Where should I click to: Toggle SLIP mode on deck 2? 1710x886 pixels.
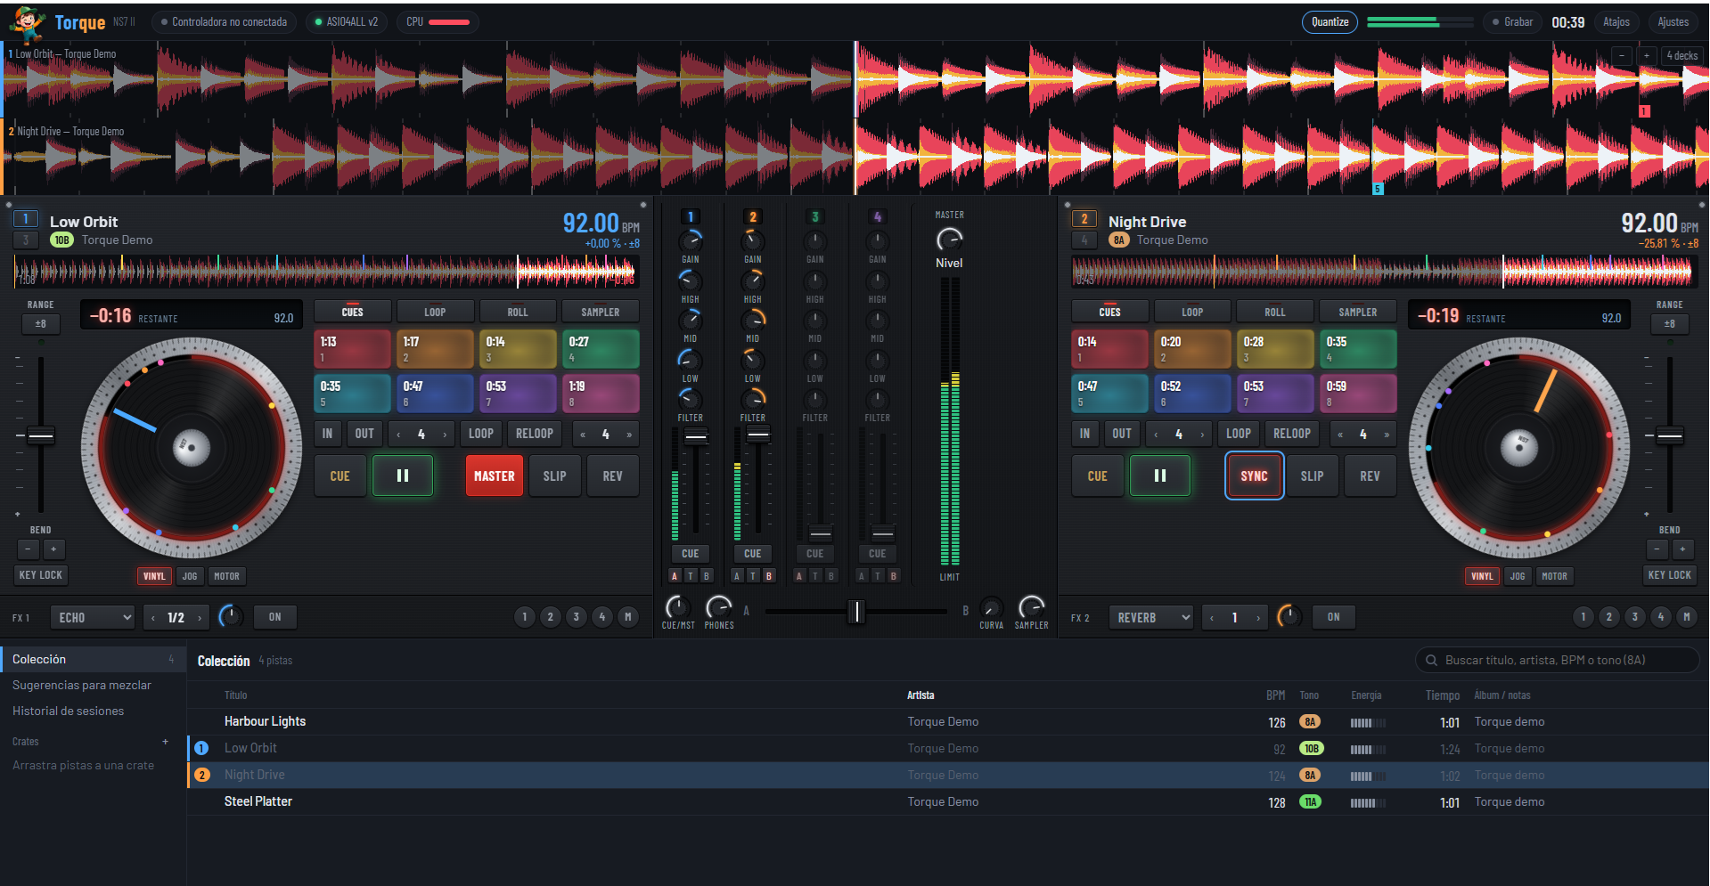click(1312, 476)
